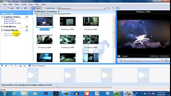The width and height of the screenshot is (171, 96).
Task: Click the Show Timeline button
Action: point(37,66)
